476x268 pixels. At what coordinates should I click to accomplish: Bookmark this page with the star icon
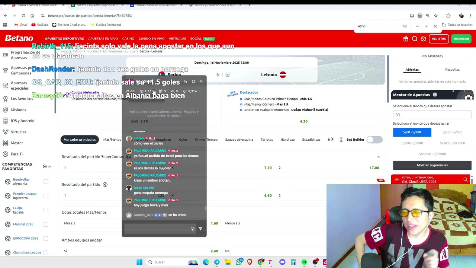click(436, 16)
